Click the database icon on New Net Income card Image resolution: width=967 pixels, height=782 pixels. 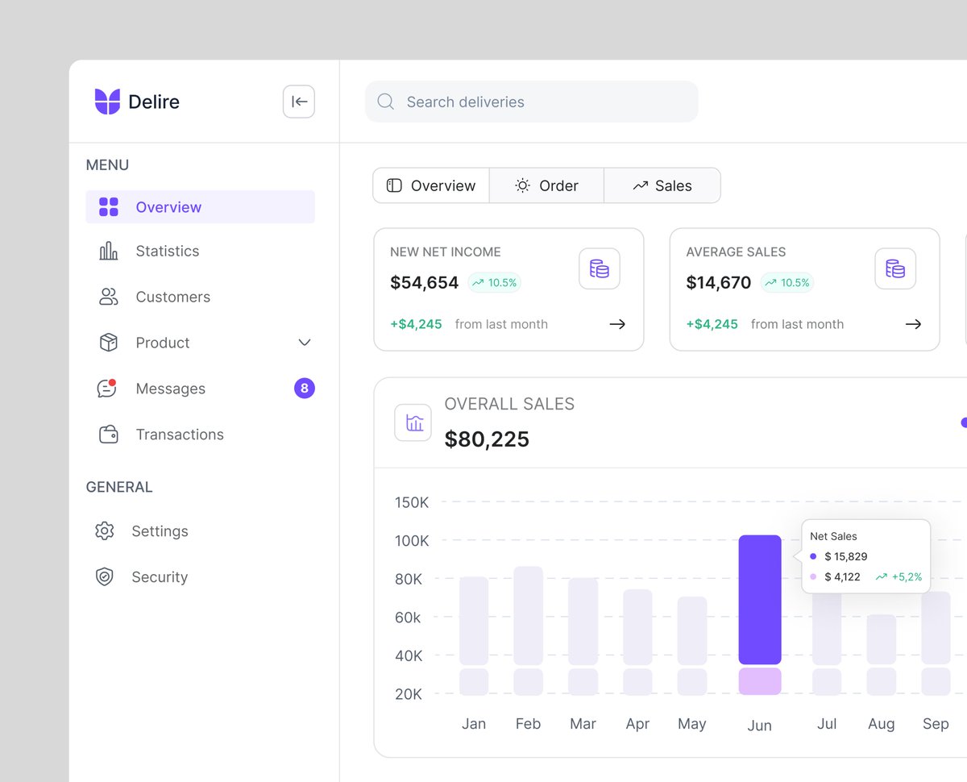point(599,268)
